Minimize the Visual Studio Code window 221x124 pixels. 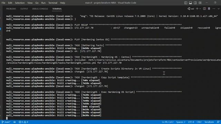[x=207, y=3]
